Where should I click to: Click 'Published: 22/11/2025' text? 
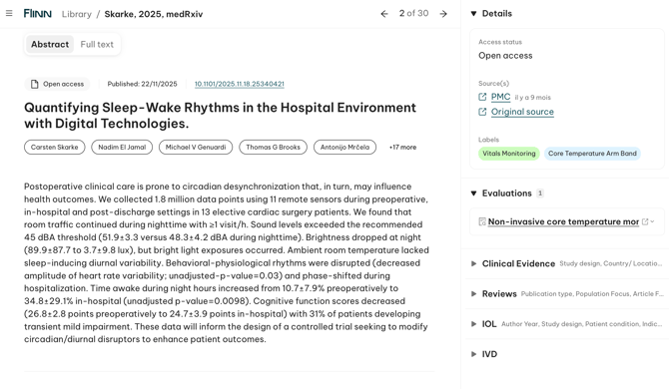[x=142, y=84]
